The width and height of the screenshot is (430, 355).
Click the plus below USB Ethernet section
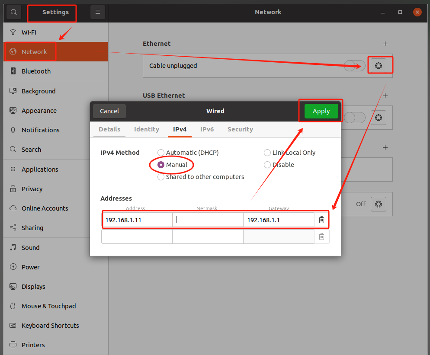(x=385, y=148)
